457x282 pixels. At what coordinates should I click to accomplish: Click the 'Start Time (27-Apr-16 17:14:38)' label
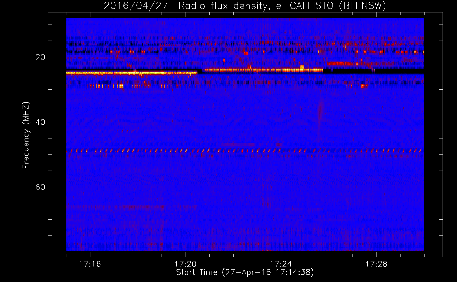pos(245,272)
